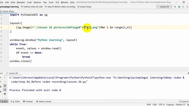Open the TODO tool window tab

click(x=15, y=102)
